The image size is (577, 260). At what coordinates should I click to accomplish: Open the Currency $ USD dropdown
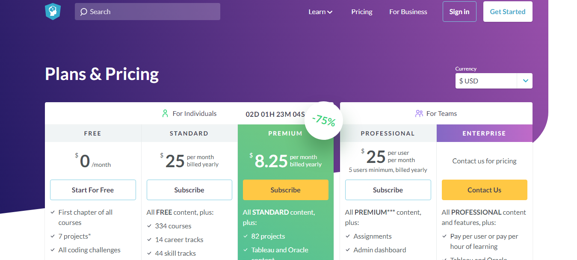[485, 81]
